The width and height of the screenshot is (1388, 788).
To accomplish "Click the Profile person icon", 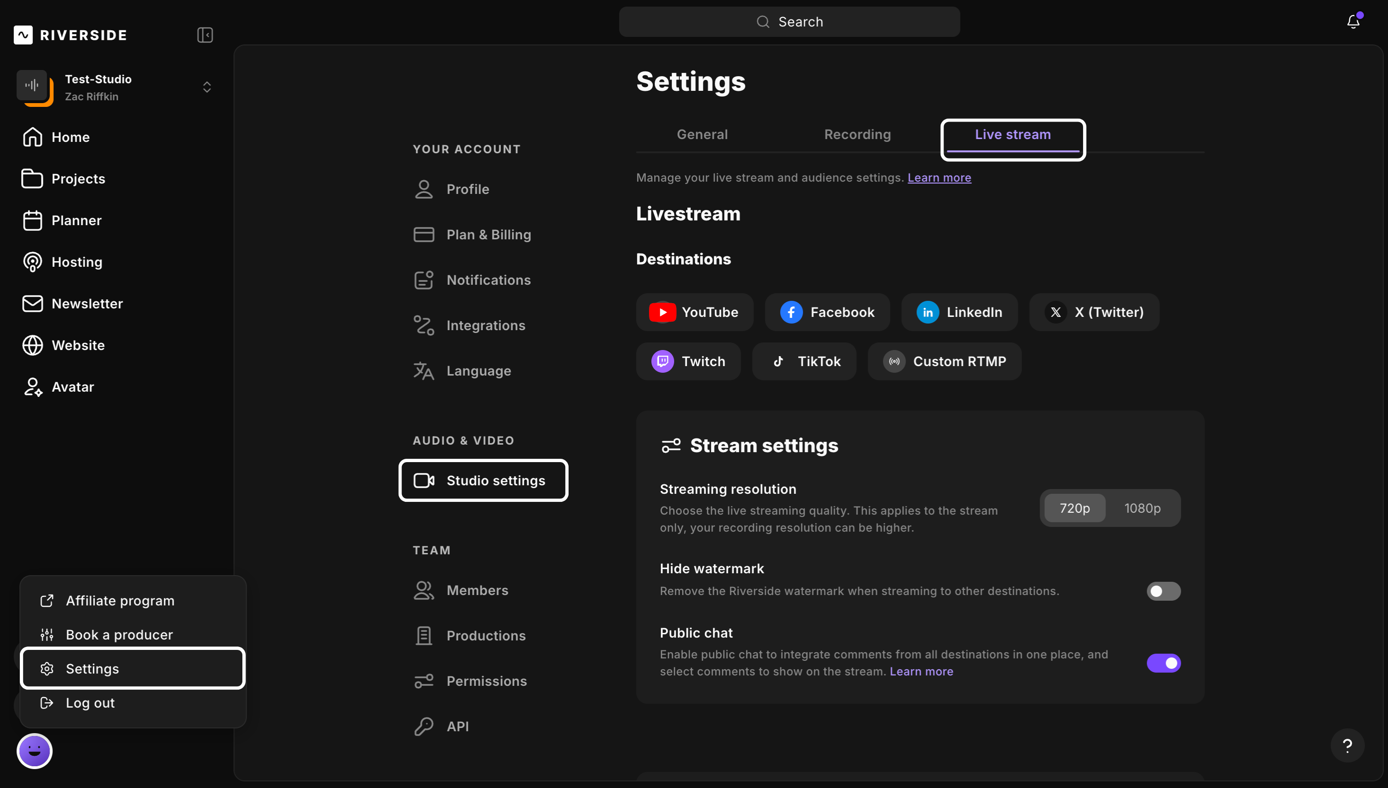I will pyautogui.click(x=424, y=189).
